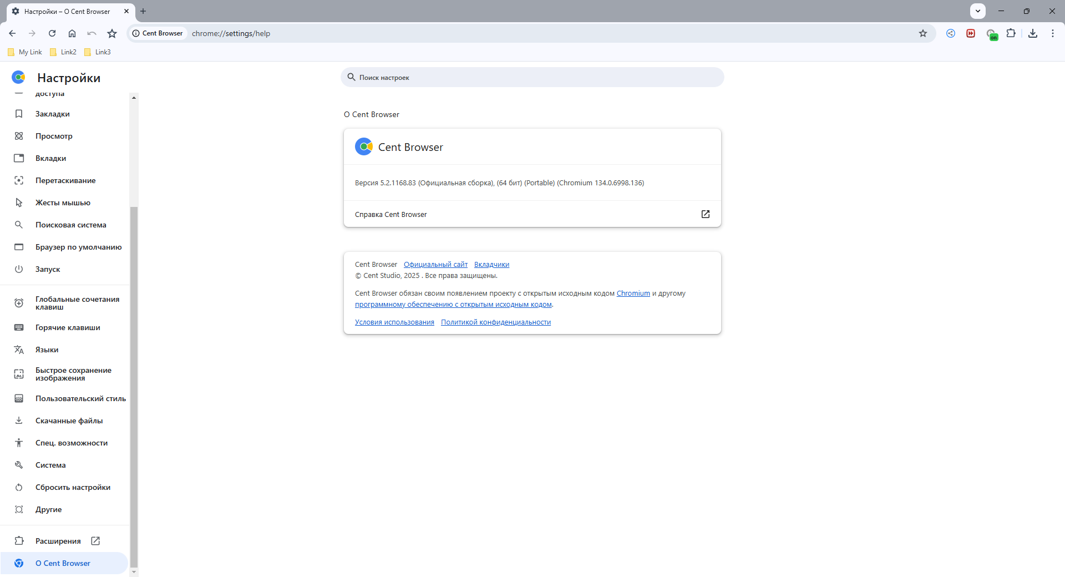Click the undo closed tab icon

(x=92, y=33)
